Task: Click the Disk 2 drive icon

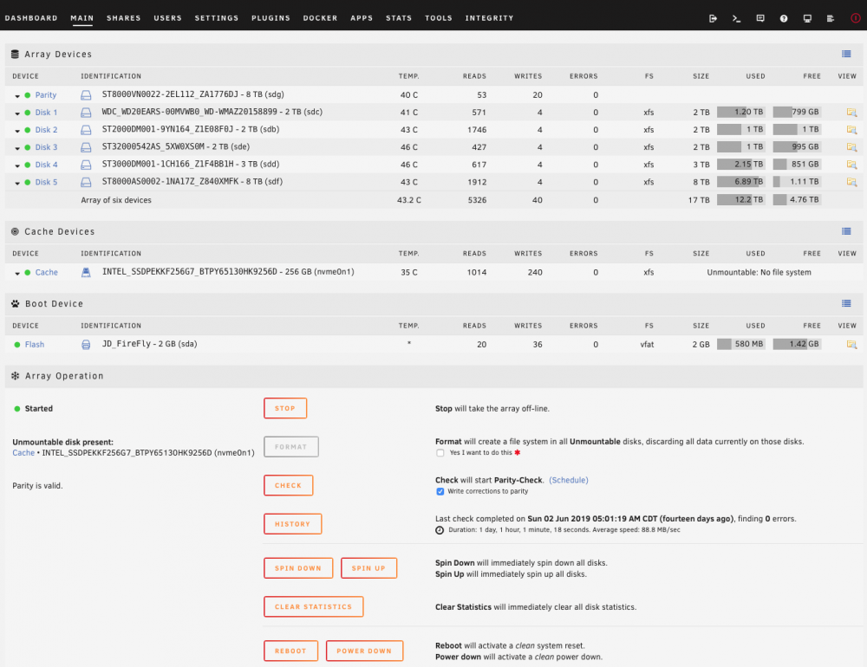Action: click(86, 130)
